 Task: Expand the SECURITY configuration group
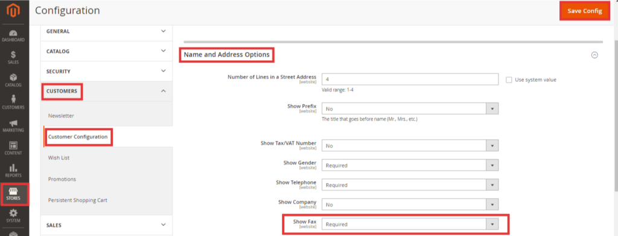pyautogui.click(x=106, y=71)
